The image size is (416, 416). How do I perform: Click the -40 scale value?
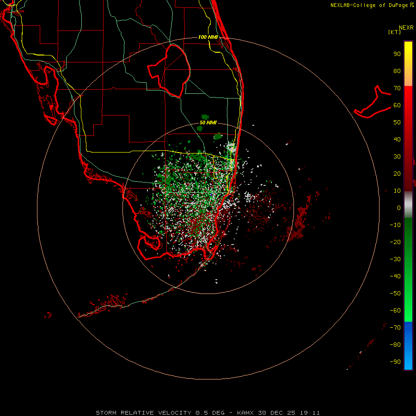395,276
